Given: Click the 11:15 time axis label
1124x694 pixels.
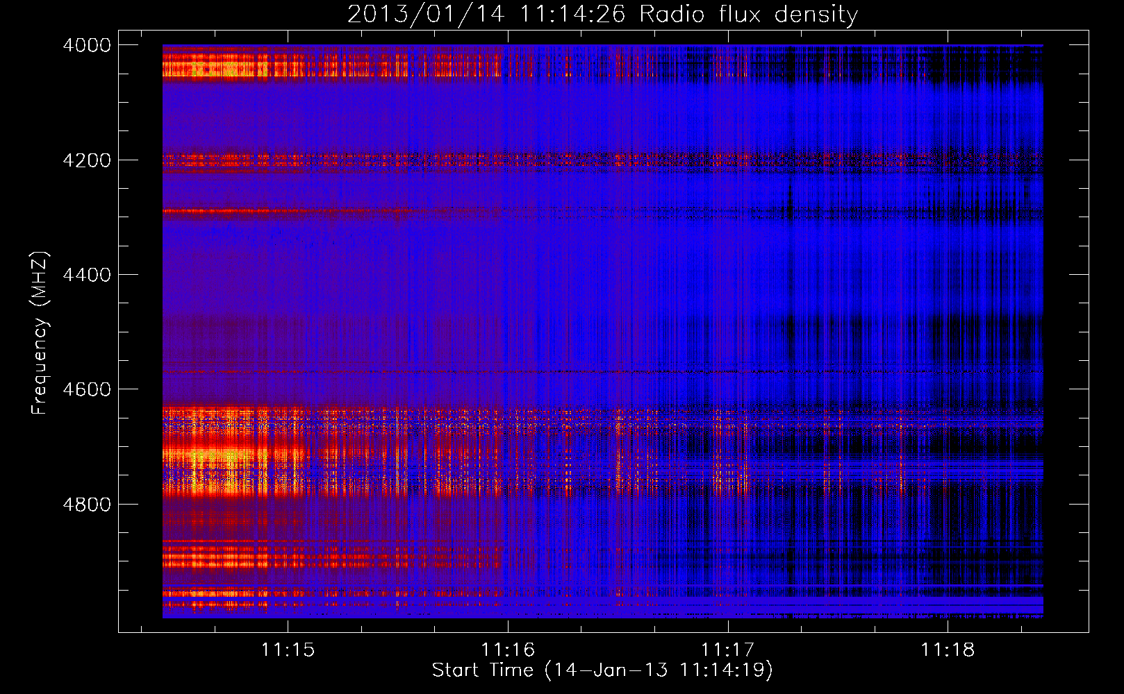Looking at the screenshot, I should point(288,650).
